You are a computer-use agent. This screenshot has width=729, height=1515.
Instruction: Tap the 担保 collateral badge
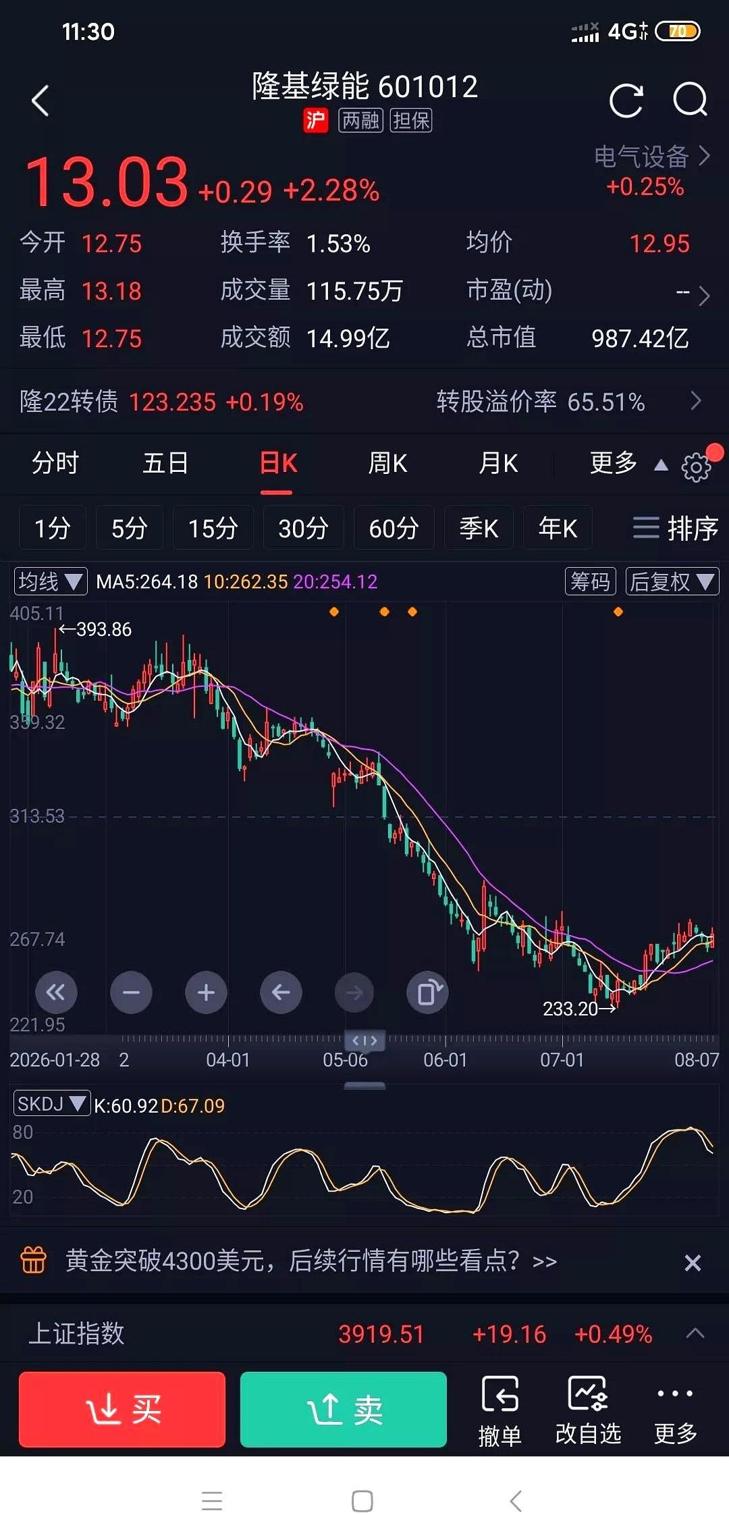point(411,120)
